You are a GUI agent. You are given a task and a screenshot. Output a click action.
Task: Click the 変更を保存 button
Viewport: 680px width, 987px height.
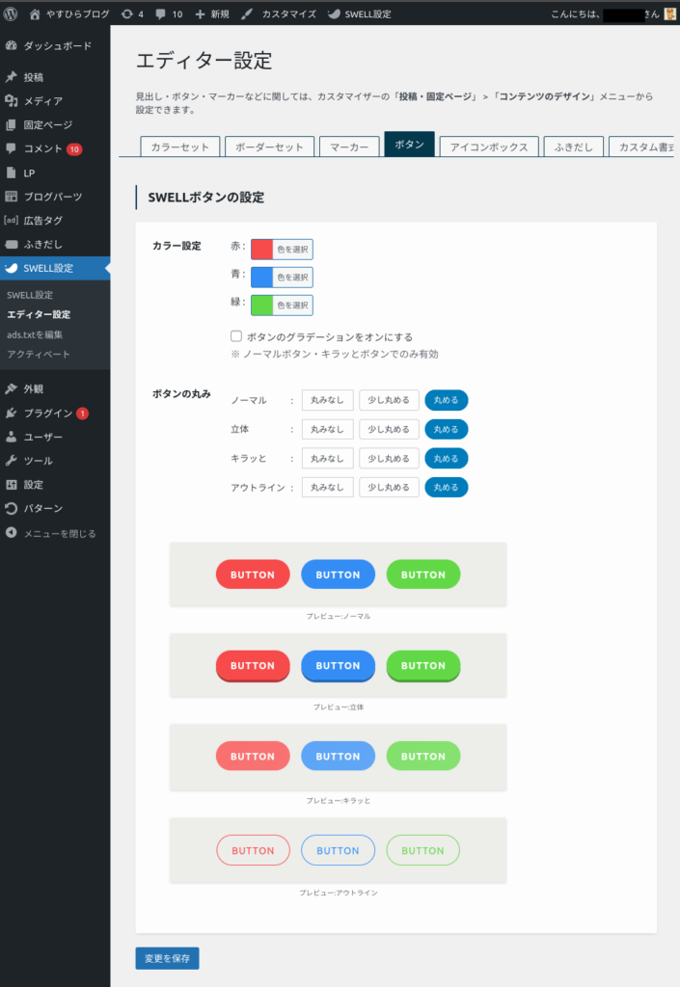point(168,958)
